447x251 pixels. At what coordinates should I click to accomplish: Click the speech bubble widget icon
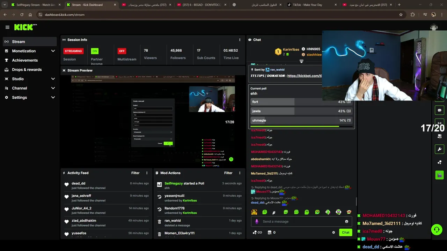point(439,111)
